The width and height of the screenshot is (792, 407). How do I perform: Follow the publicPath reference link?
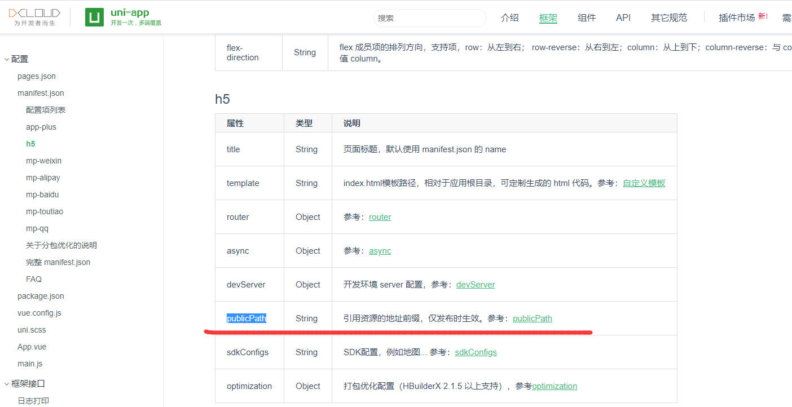click(532, 318)
